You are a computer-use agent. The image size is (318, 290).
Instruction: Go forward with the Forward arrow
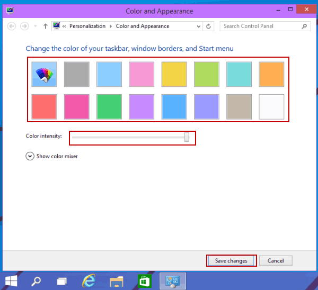pos(24,26)
